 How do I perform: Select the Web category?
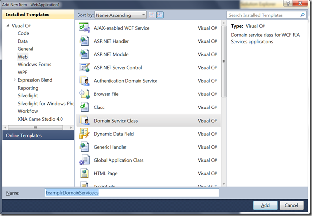point(22,57)
